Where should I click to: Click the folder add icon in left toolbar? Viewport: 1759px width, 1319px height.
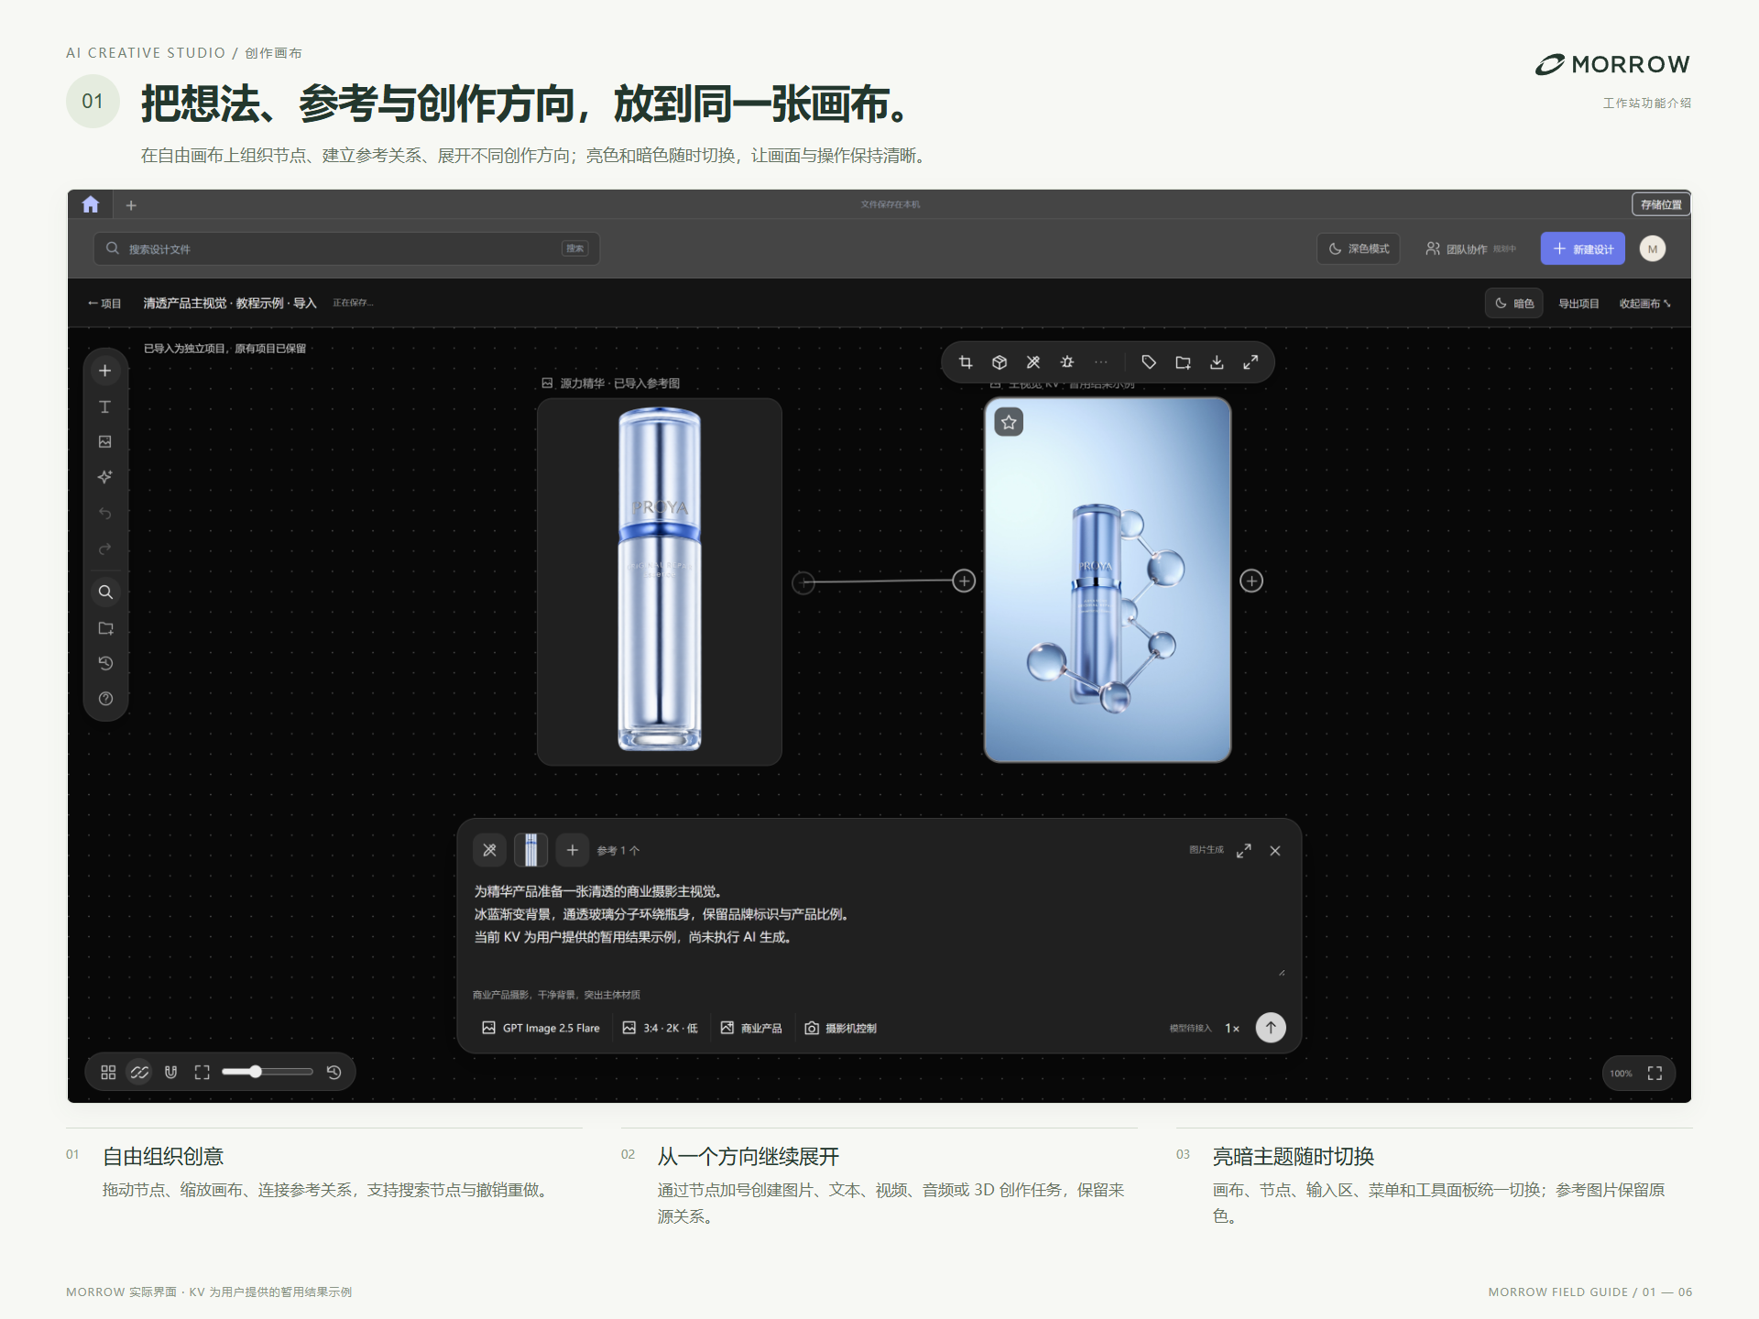tap(105, 628)
